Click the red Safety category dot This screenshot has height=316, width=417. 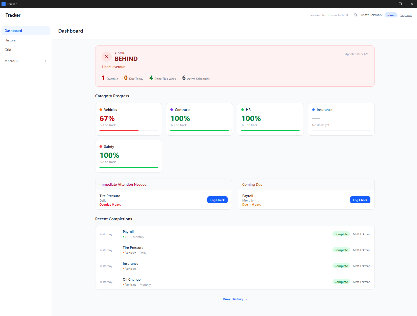(x=101, y=147)
